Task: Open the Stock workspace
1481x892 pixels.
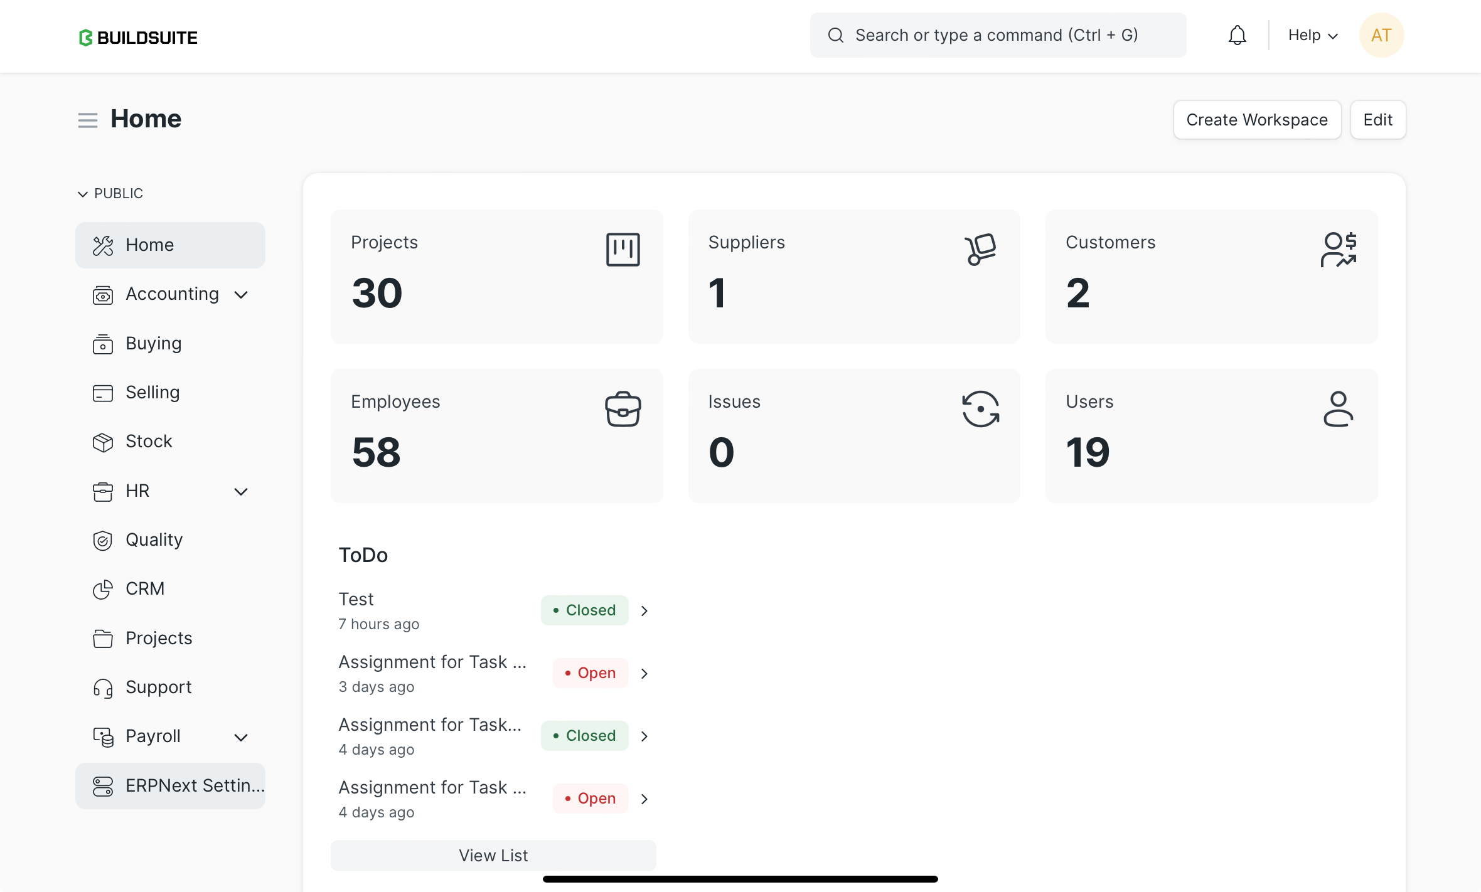Action: click(x=149, y=442)
